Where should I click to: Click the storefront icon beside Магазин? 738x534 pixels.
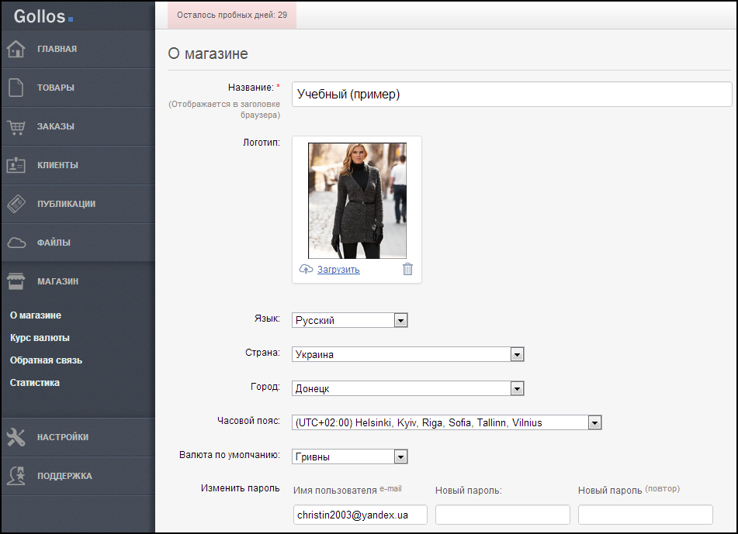[x=16, y=281]
